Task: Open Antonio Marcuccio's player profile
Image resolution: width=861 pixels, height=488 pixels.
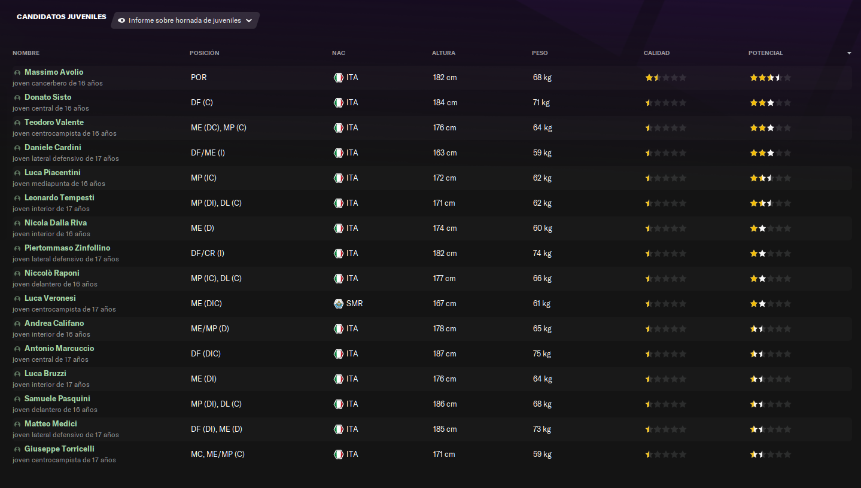Action: (x=59, y=348)
